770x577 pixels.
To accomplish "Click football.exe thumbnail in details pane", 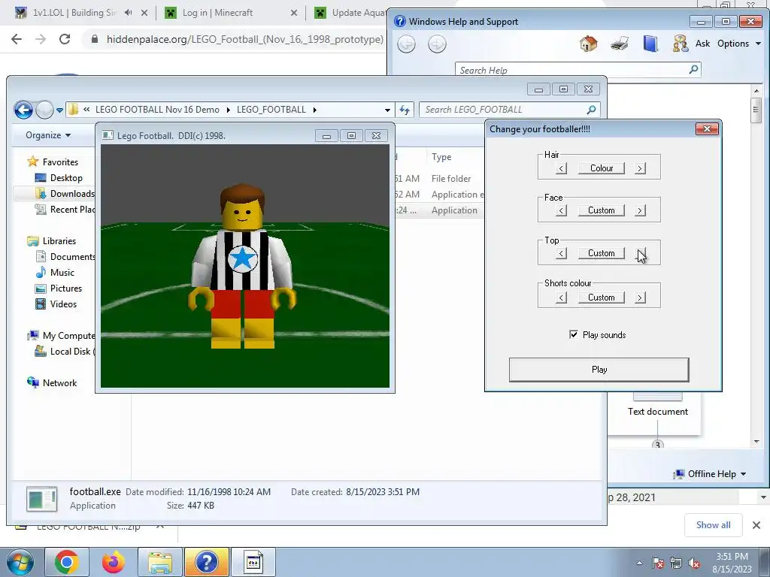I will click(42, 499).
